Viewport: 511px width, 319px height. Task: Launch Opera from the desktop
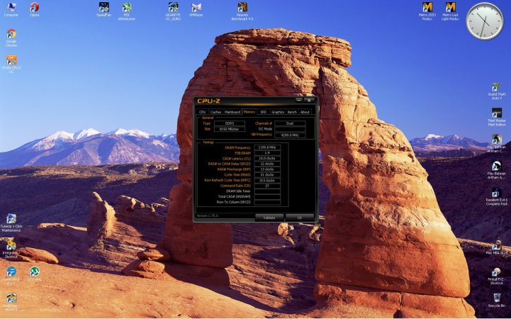34,9
